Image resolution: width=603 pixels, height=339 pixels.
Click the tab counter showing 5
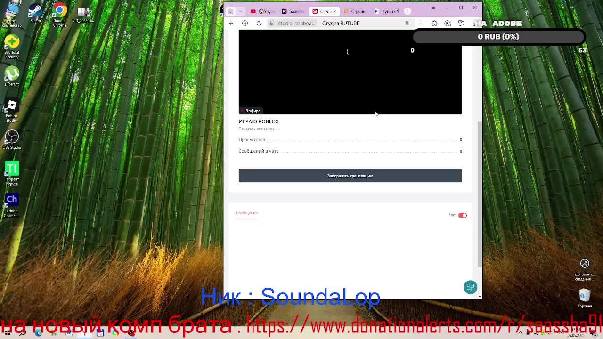pyautogui.click(x=230, y=11)
